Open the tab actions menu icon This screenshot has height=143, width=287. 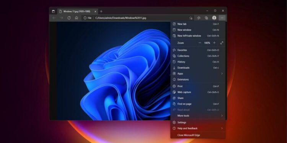53,11
